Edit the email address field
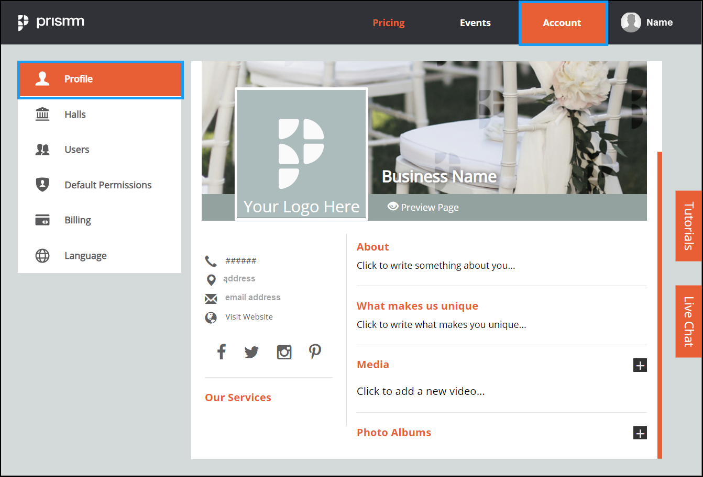The image size is (703, 477). pos(253,298)
